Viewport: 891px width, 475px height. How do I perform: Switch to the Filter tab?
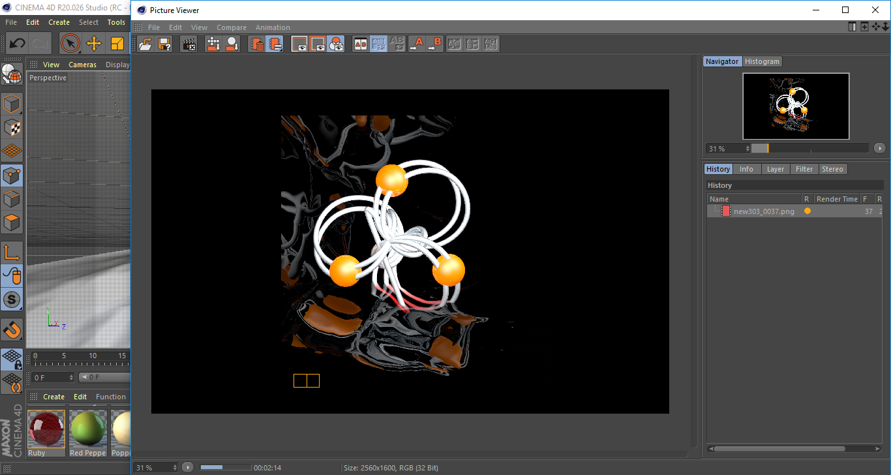point(804,169)
